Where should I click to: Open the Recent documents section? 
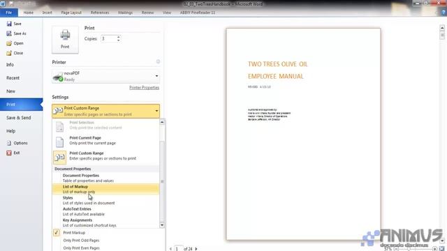pos(13,78)
